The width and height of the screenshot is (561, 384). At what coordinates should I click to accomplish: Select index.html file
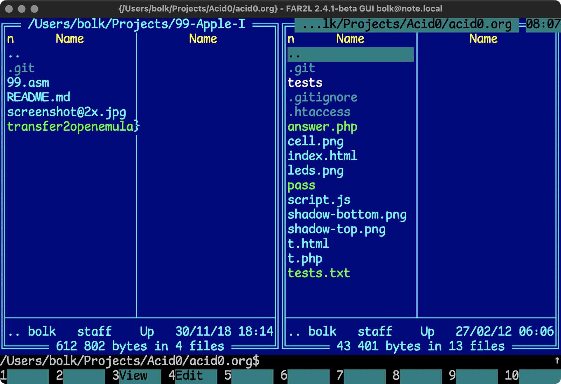coord(323,156)
